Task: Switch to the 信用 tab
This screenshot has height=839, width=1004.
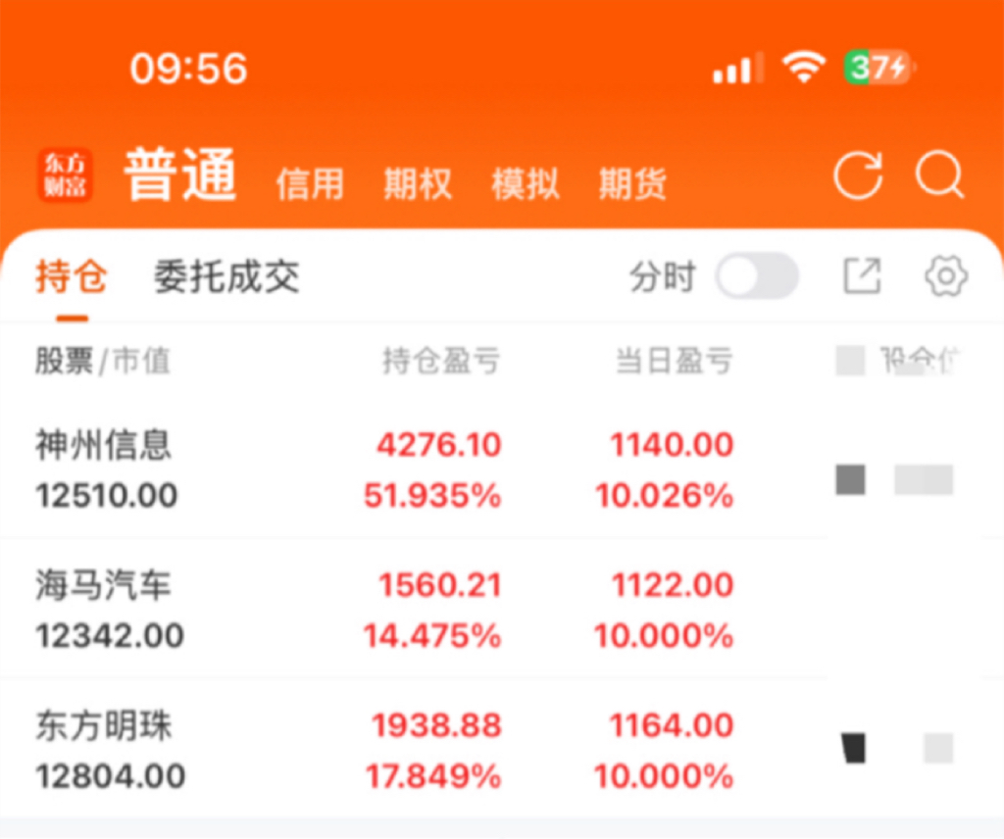Action: coord(310,183)
